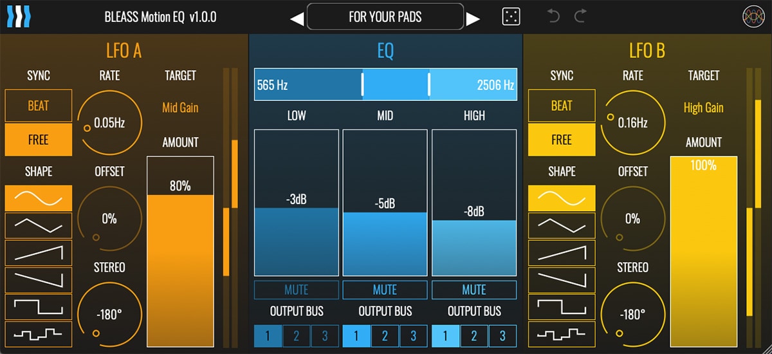Click the LOW band gain fader
Screen dimensions: 772x354
(297, 203)
